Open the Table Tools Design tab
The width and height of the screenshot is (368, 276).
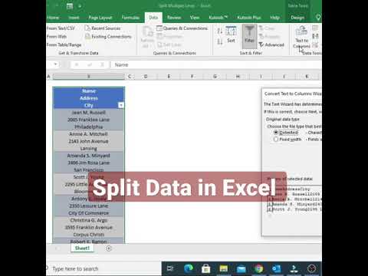click(x=297, y=18)
